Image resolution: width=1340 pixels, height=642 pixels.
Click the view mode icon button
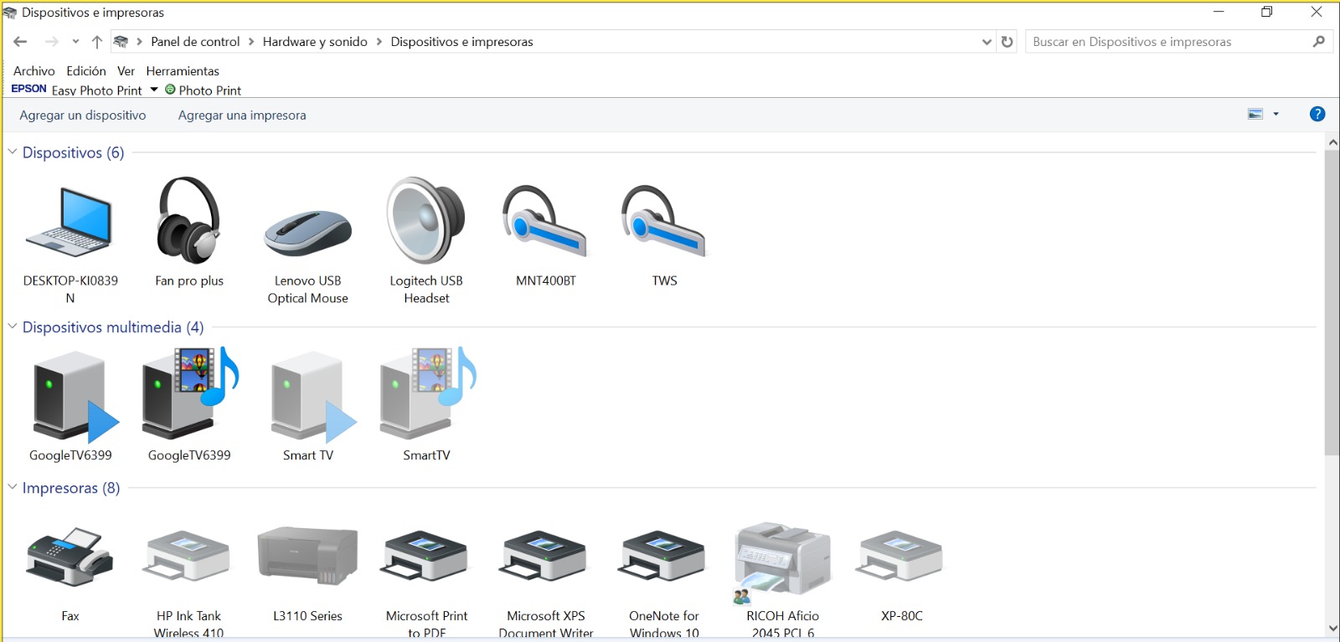pos(1255,114)
